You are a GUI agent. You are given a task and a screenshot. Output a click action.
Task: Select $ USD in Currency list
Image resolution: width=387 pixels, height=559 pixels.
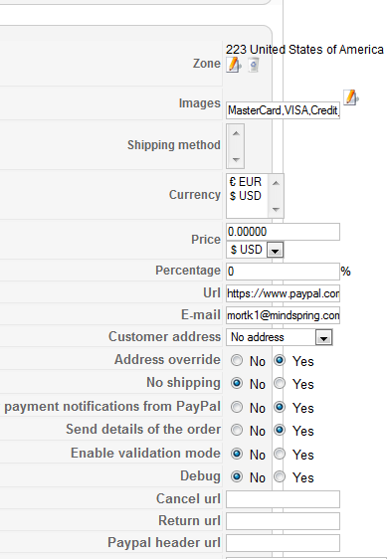[x=246, y=196]
